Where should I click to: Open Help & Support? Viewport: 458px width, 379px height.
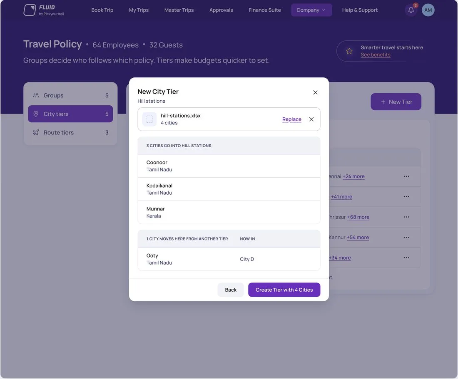pyautogui.click(x=360, y=10)
